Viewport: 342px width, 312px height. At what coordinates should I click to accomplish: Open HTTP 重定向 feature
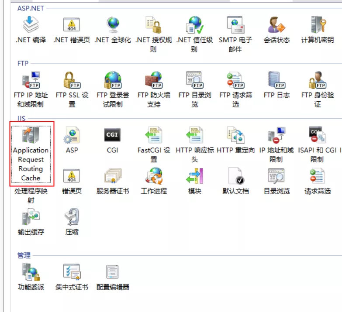235,140
